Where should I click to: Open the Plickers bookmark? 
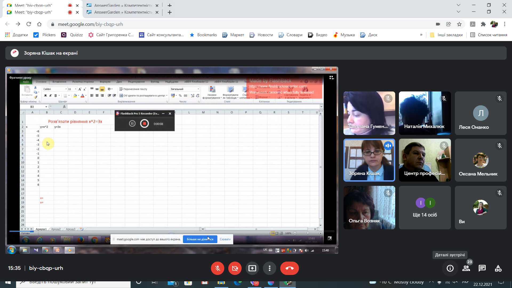[x=45, y=35]
